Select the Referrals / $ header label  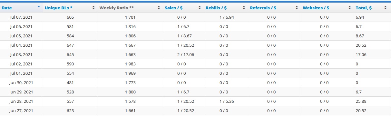263,8
